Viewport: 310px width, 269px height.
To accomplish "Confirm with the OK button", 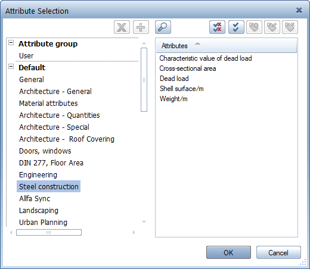I will pos(228,252).
